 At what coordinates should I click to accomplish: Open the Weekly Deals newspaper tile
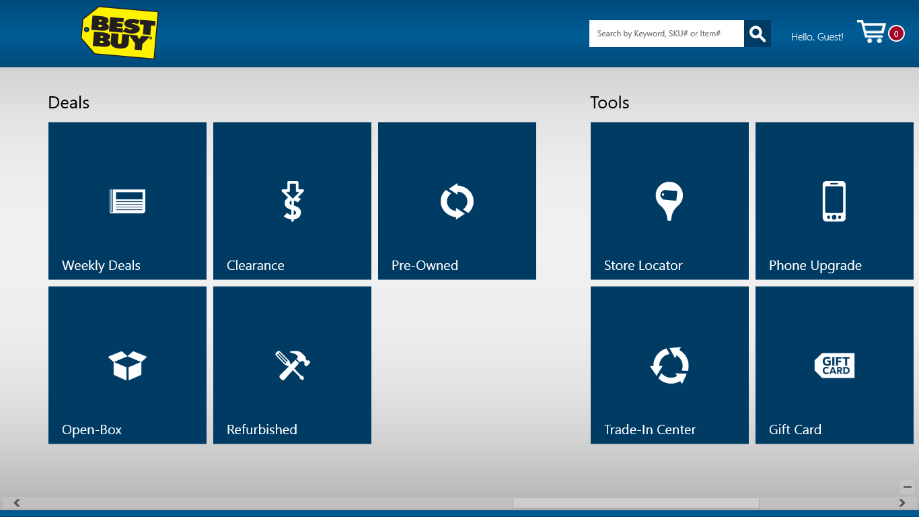127,201
